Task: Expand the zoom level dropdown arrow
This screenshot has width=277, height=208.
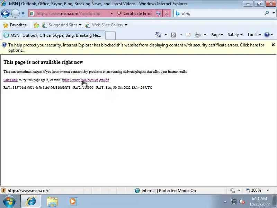Action: tap(268, 190)
